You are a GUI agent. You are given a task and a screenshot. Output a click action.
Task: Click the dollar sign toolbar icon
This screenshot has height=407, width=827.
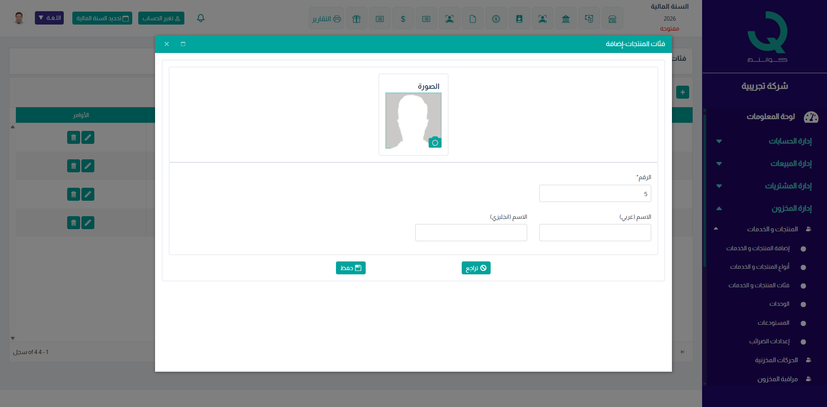click(403, 19)
